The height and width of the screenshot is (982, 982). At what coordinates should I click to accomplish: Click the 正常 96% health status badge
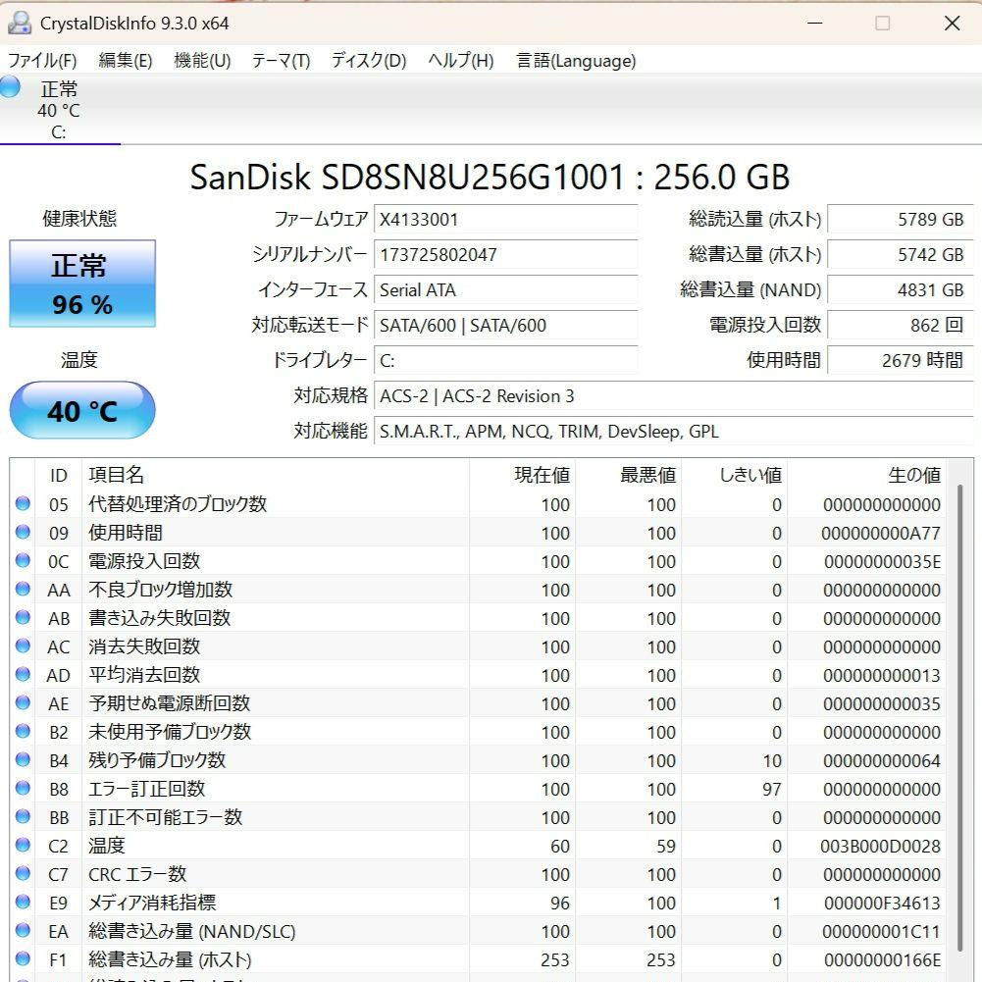tap(81, 284)
